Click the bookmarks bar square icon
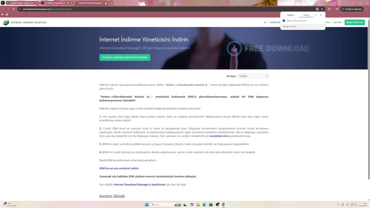Screen dimensions: 370x208 (x=2, y=14)
